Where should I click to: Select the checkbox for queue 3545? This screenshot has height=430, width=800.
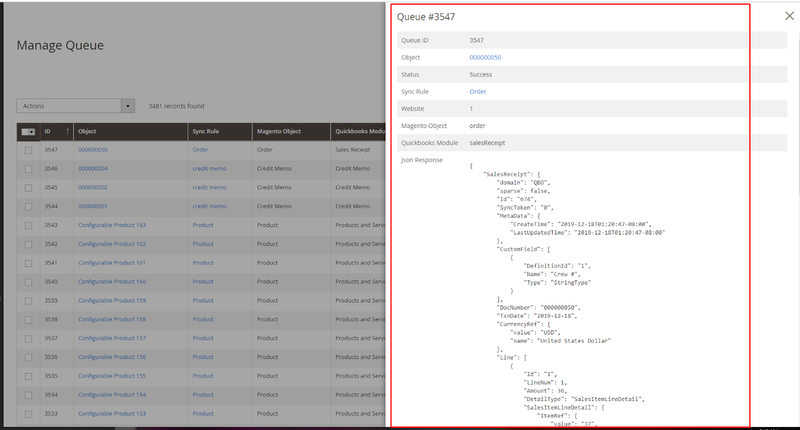click(x=28, y=188)
